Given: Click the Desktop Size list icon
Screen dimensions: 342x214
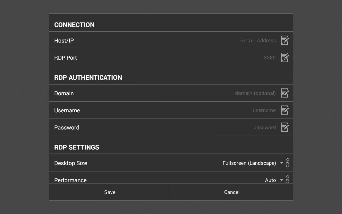Looking at the screenshot, I should 287,163.
